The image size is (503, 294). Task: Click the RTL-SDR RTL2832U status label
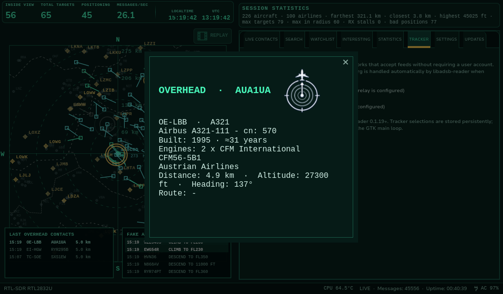(x=28, y=288)
